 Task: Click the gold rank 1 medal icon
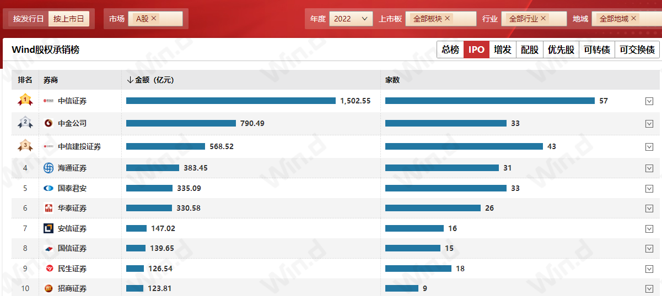tap(25, 100)
